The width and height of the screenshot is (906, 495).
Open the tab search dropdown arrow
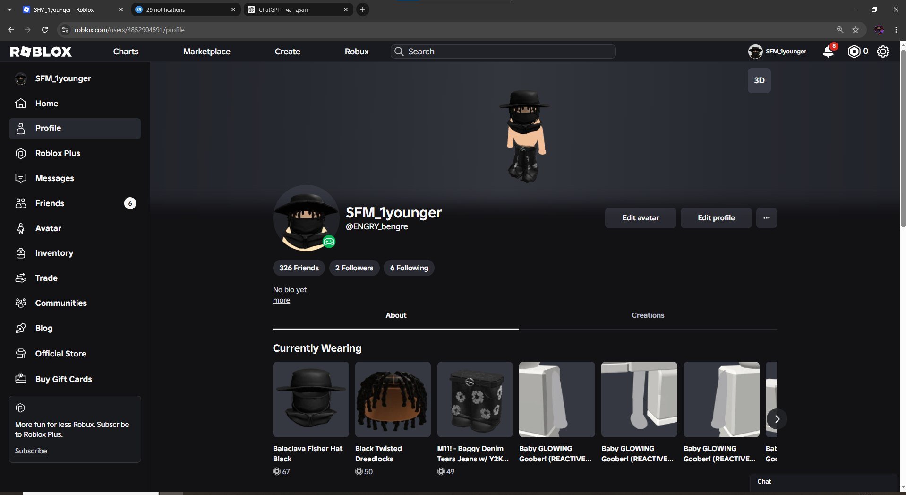[9, 9]
